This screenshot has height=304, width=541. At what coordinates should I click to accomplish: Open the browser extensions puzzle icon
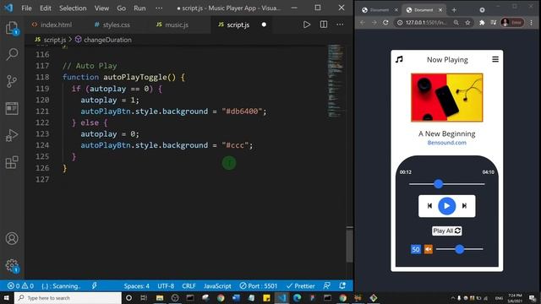(482, 23)
